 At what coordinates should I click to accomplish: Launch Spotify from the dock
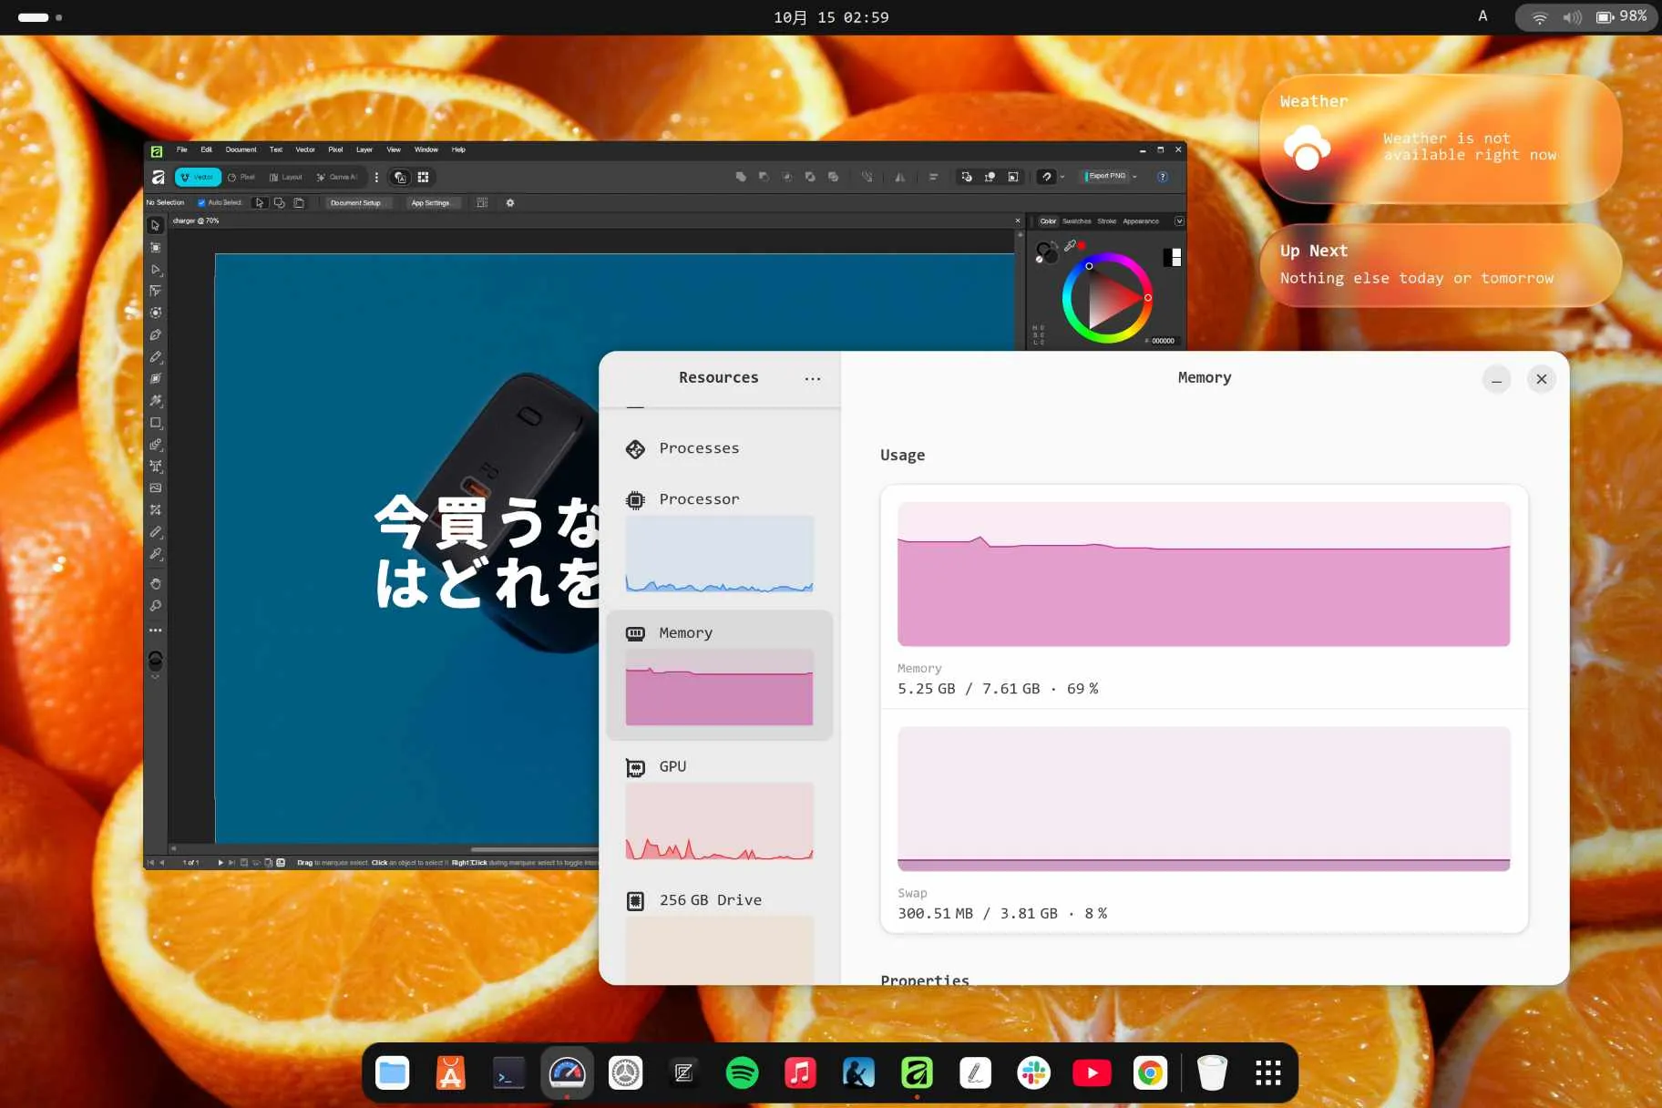pyautogui.click(x=742, y=1072)
